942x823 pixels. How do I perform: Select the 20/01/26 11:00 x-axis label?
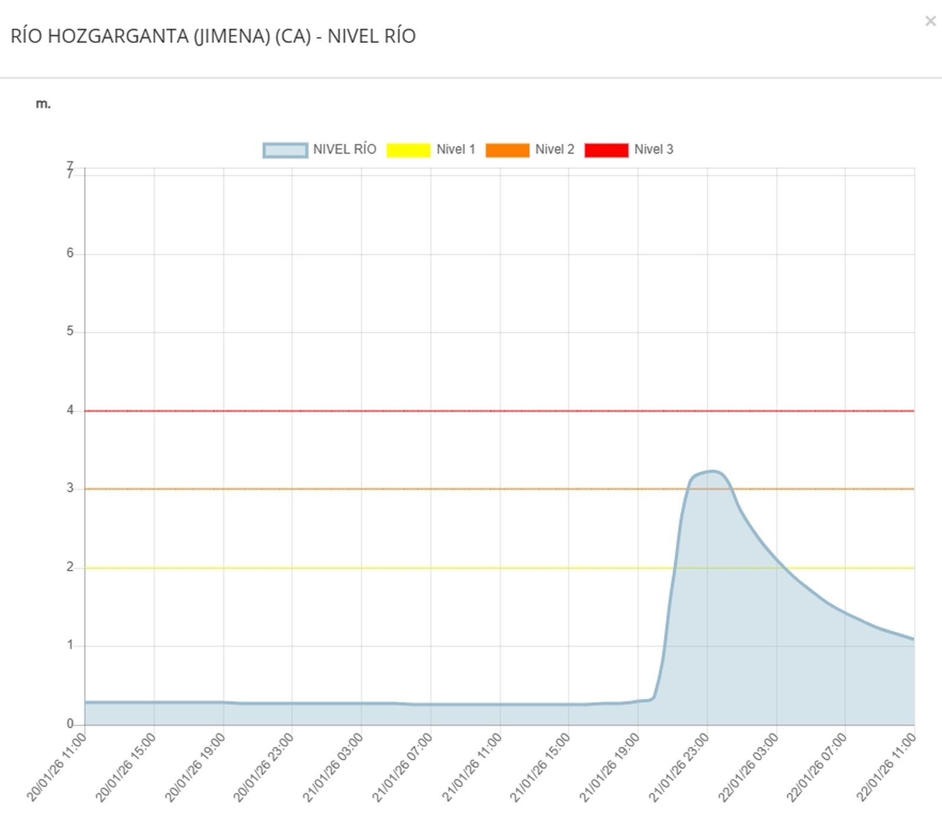(57, 768)
